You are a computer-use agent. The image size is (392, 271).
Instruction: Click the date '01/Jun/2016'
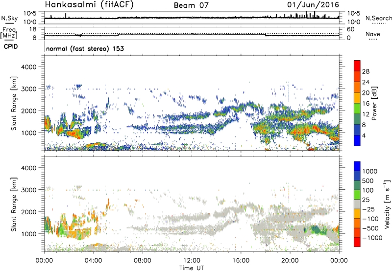point(313,4)
